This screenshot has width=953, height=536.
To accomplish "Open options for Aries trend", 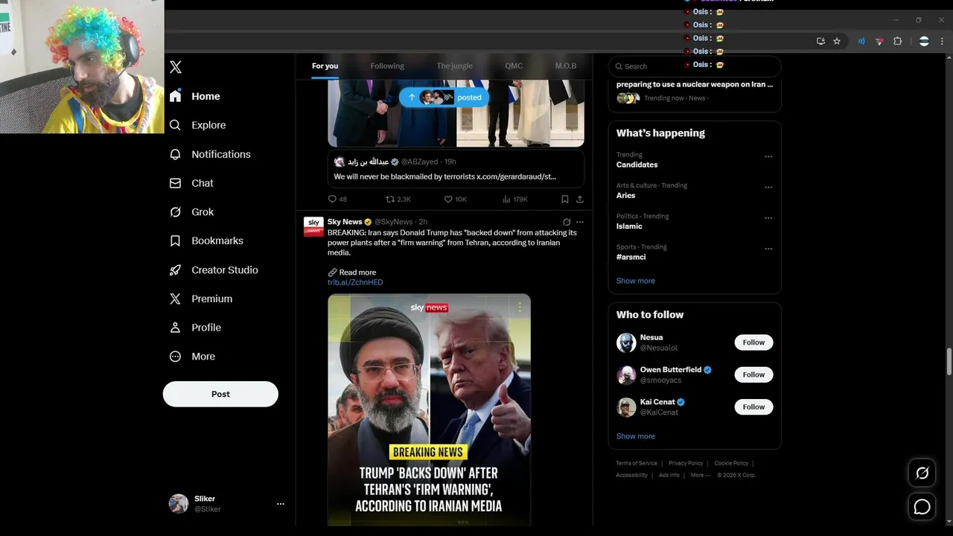I will 768,187.
